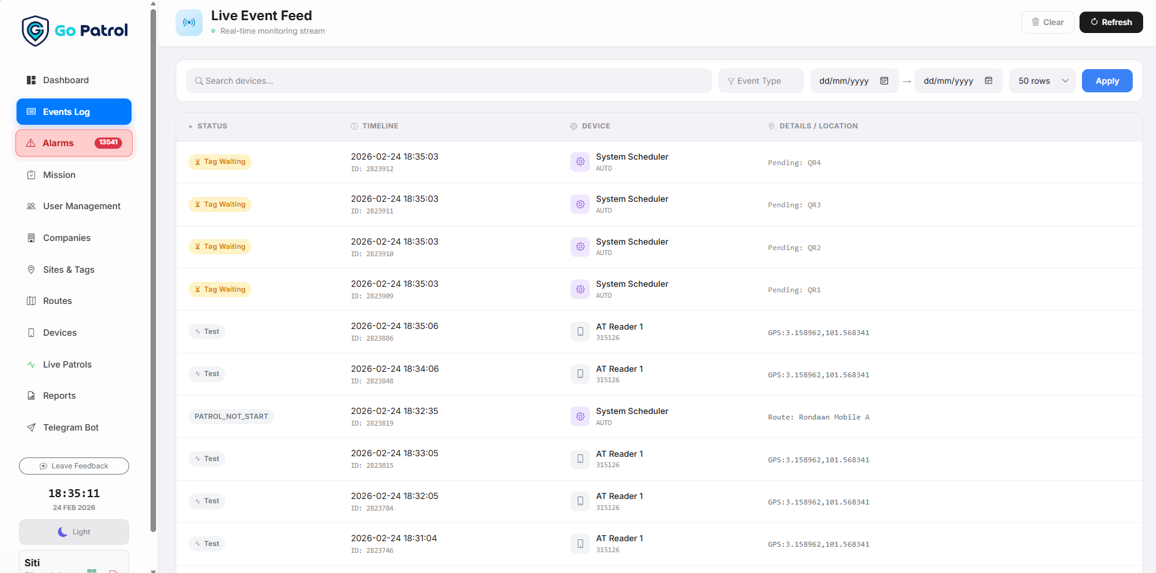
Task: Open the start date calendar picker
Action: (884, 80)
